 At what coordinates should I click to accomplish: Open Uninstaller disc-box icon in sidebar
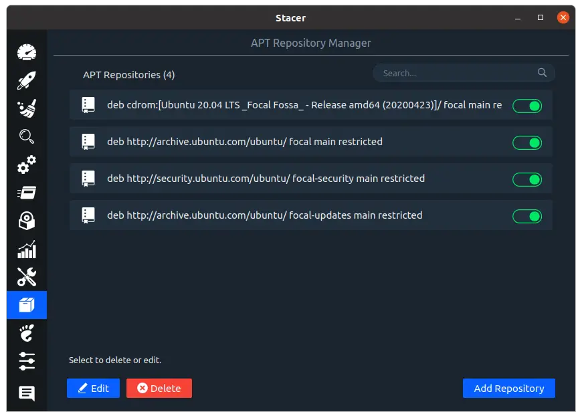(x=27, y=221)
